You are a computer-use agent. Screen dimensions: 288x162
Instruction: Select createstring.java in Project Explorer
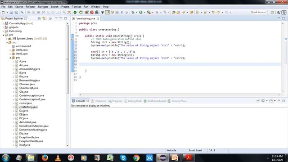(x=28, y=107)
